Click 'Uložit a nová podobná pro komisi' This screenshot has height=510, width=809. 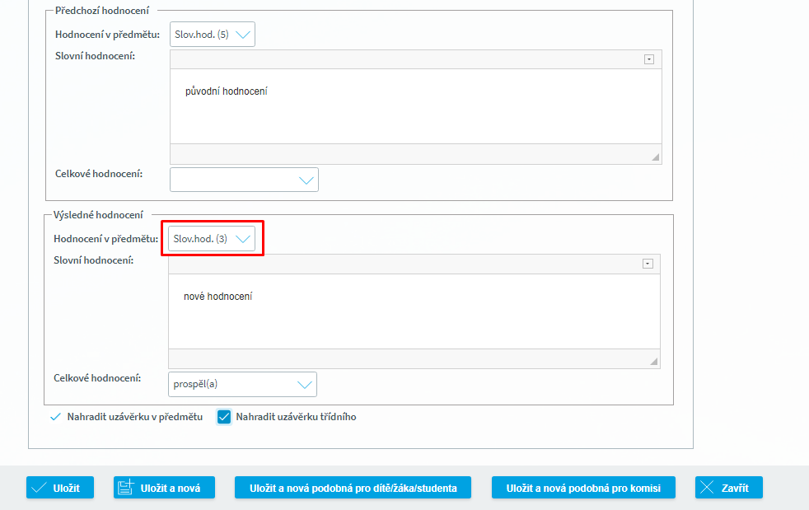coord(583,488)
